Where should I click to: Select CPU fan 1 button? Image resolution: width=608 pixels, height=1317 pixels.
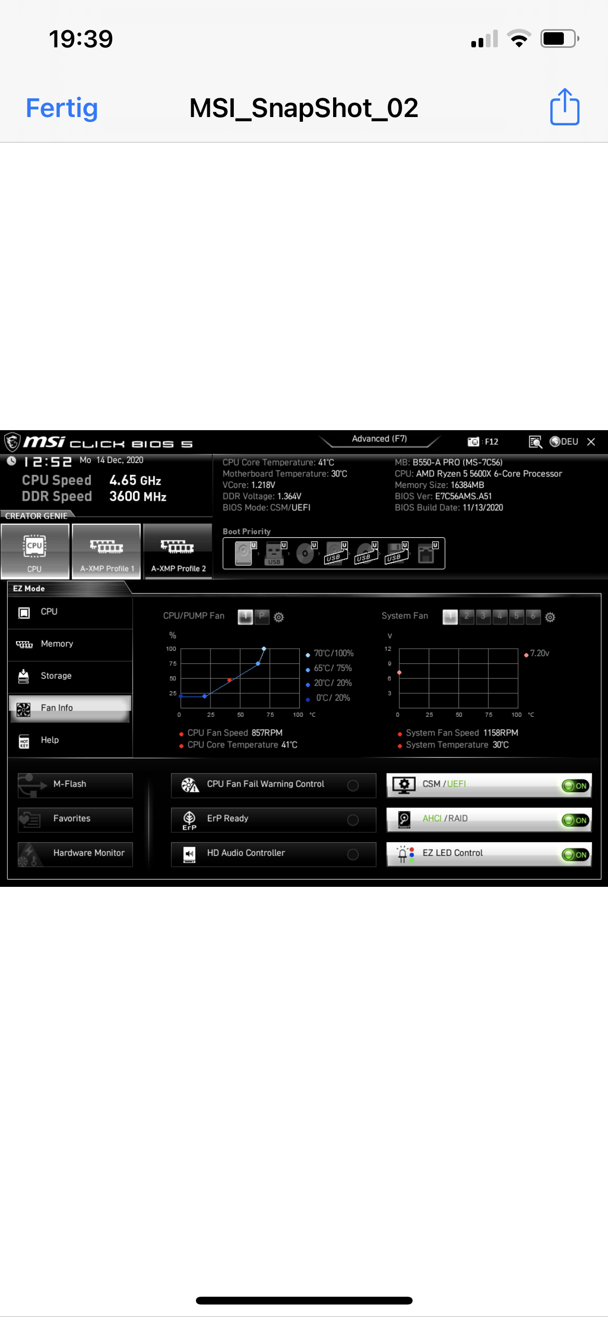245,617
